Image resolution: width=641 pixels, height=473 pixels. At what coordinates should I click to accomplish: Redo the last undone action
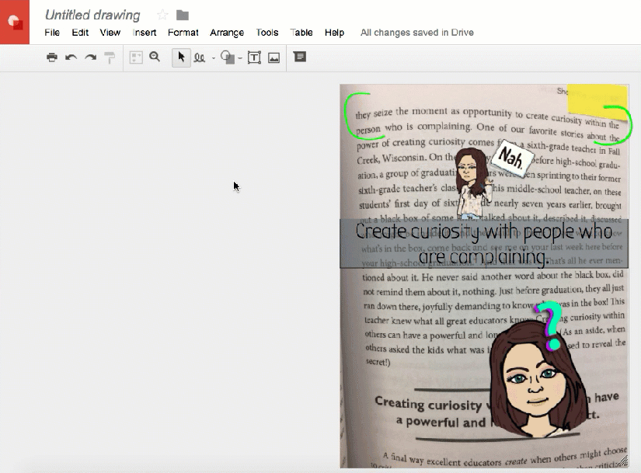coord(90,57)
